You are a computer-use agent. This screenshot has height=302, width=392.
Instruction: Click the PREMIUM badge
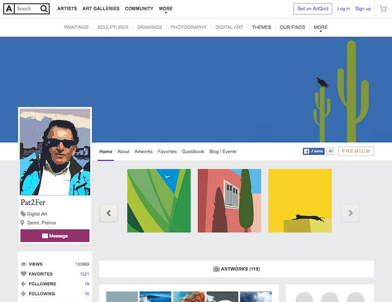click(356, 151)
